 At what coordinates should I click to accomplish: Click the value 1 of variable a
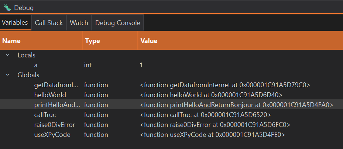pos(141,65)
